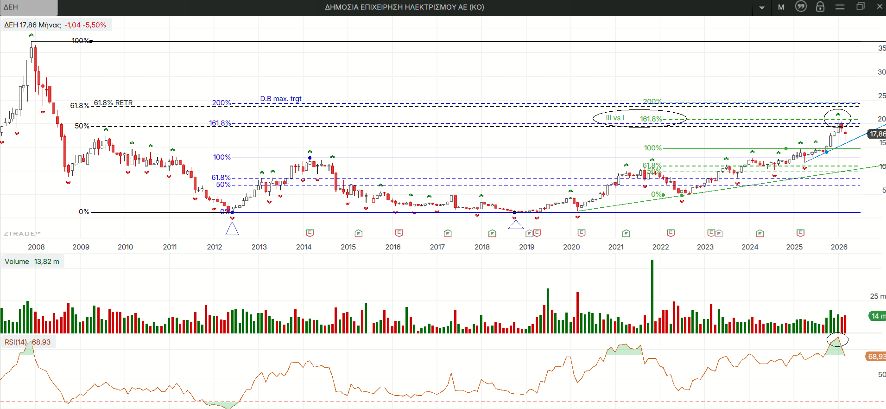Click the orange 68,93 RSI value tag
886x409 pixels.
[x=876, y=357]
